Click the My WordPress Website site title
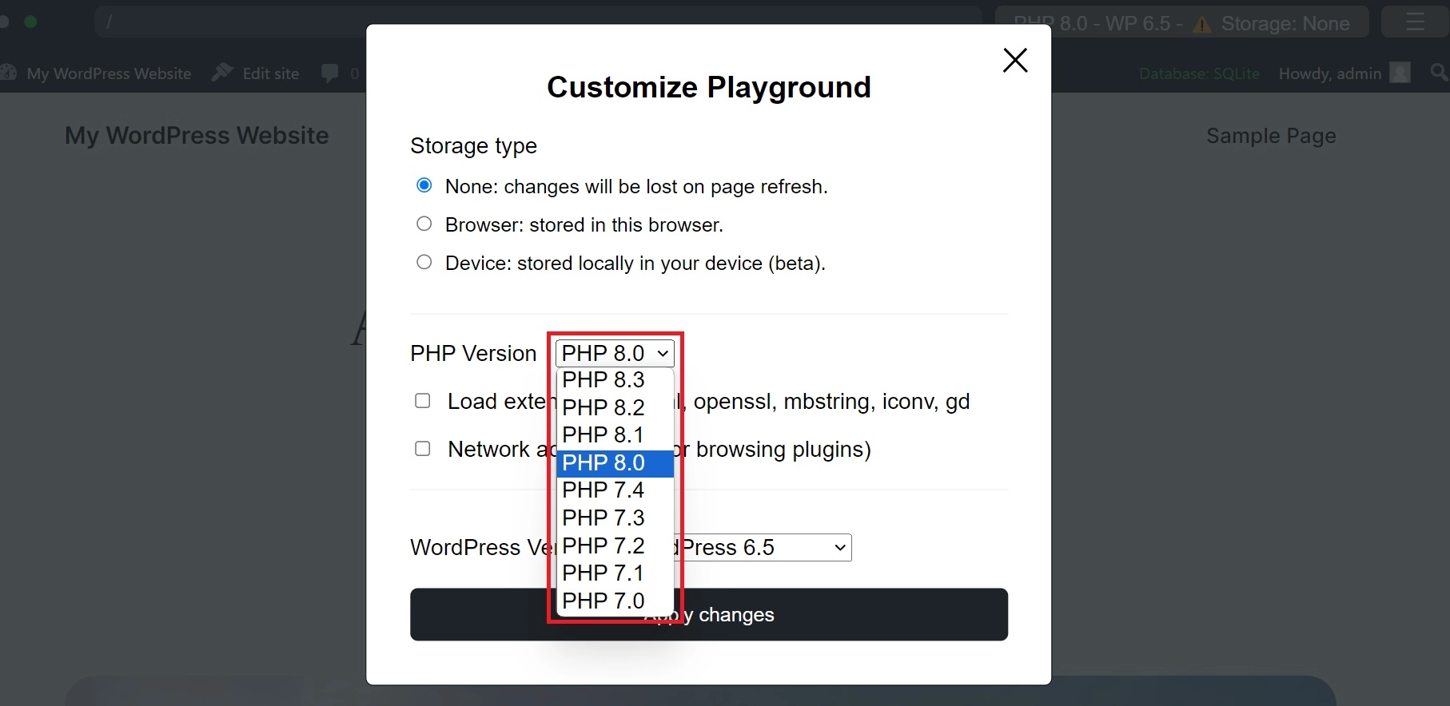This screenshot has width=1450, height=706. [x=197, y=136]
